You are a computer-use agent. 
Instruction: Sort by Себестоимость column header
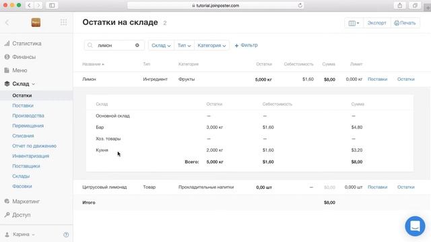tap(298, 65)
